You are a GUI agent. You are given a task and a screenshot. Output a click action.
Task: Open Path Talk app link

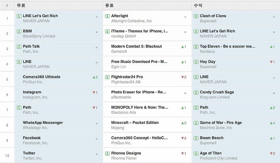(x=31, y=46)
